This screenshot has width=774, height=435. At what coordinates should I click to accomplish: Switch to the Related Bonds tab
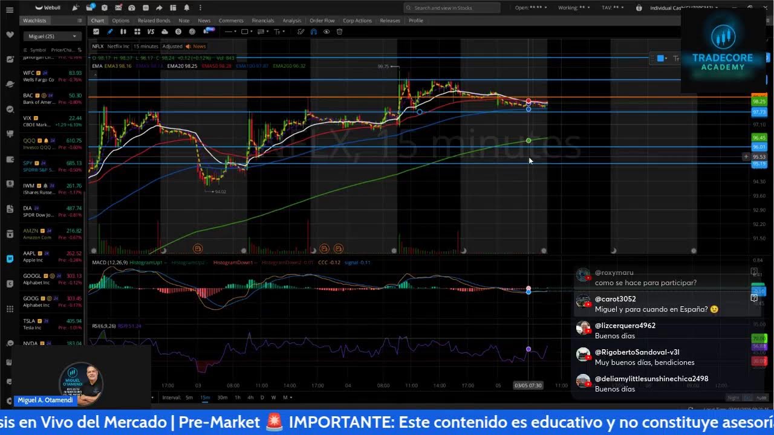pos(154,21)
